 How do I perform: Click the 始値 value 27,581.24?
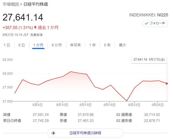point(41,115)
